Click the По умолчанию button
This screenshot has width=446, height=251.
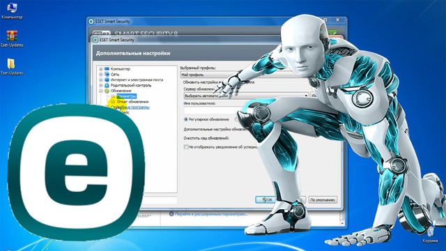point(323,200)
